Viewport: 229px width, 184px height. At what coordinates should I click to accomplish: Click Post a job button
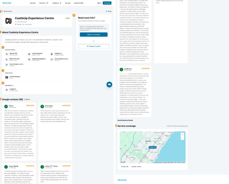tap(107, 3)
